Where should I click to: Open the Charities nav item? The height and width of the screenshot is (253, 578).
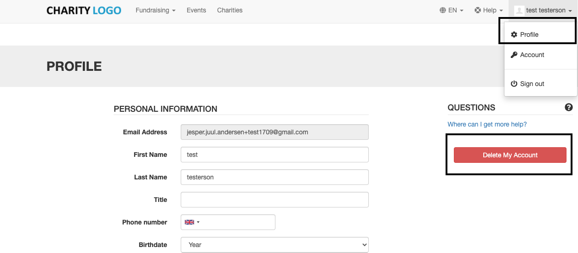pyautogui.click(x=229, y=10)
